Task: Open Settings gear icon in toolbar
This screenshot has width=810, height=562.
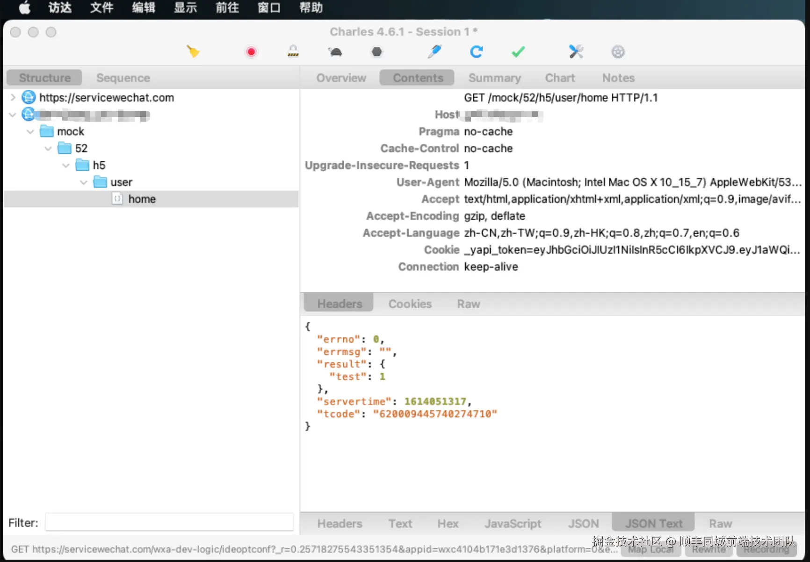Action: tap(618, 51)
